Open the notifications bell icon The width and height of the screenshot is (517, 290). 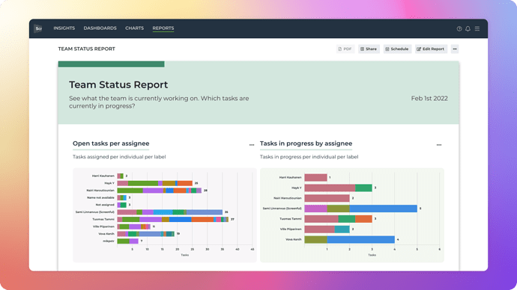pyautogui.click(x=468, y=29)
